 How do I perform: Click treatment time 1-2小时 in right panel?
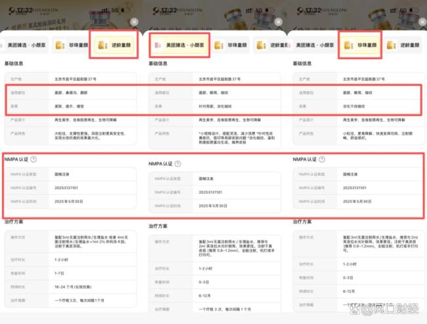tap(349, 264)
